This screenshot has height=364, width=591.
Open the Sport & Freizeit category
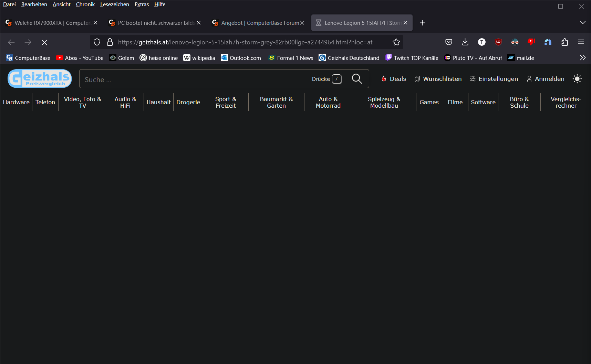[x=226, y=102]
